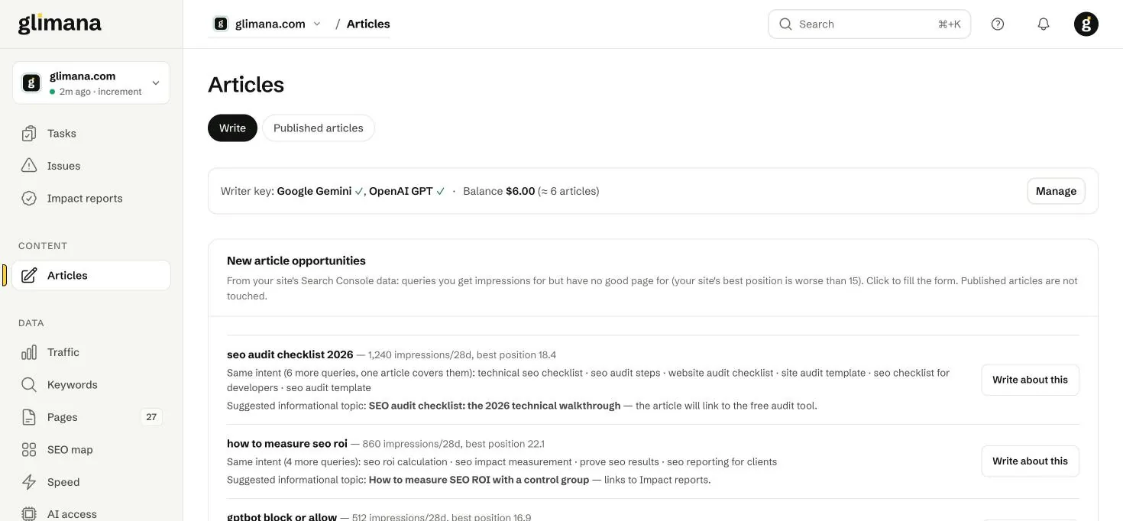Write about seo audit checklist 2026

[x=1030, y=380]
